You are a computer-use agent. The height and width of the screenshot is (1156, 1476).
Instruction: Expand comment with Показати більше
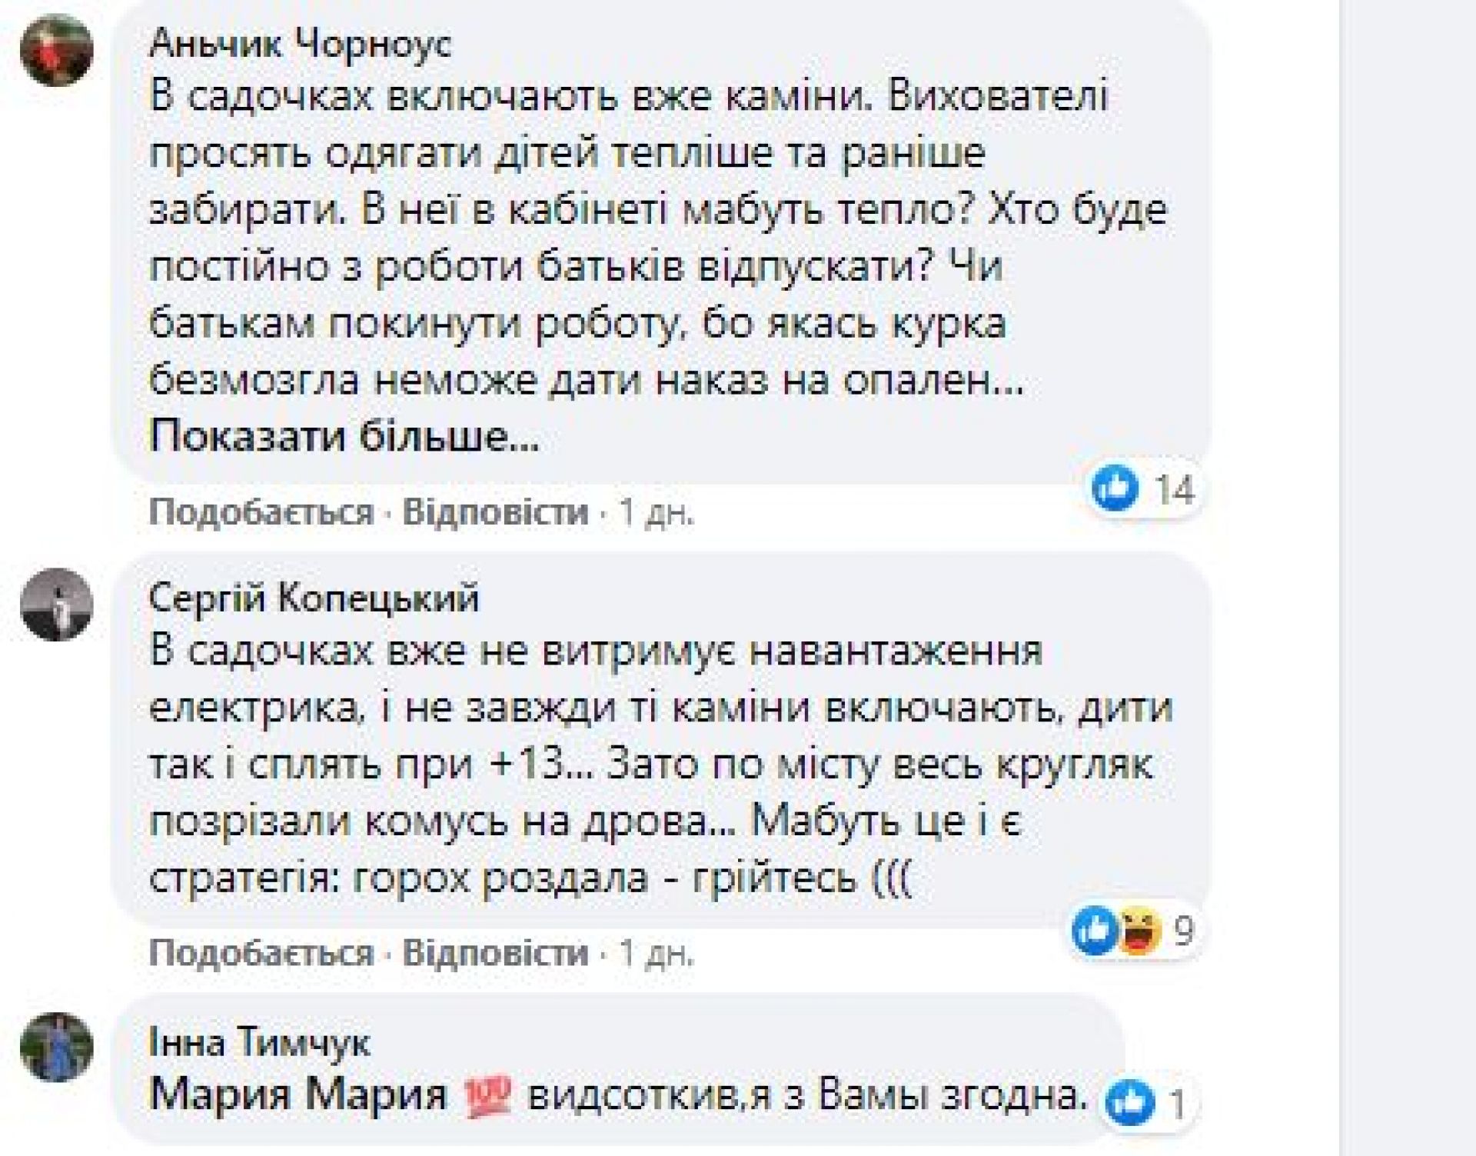pyautogui.click(x=344, y=437)
